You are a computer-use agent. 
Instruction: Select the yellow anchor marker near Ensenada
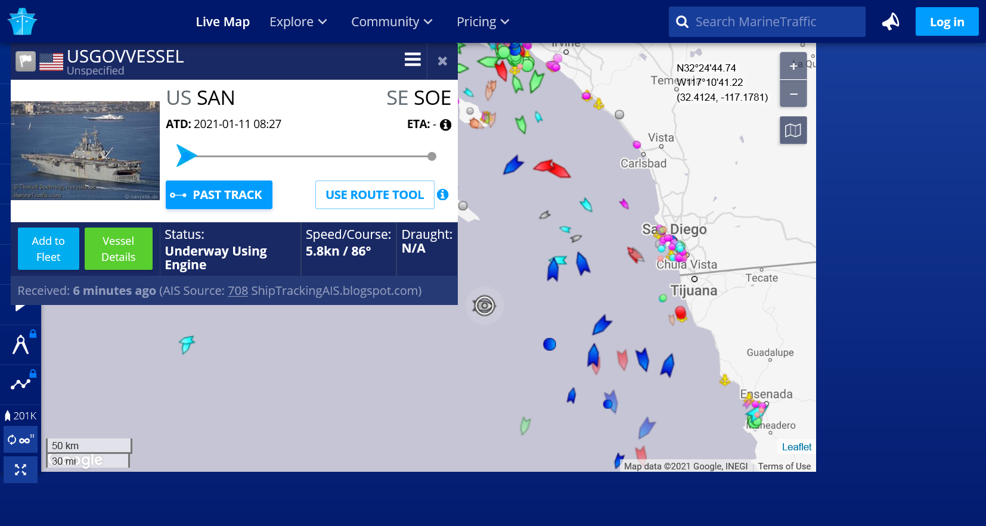pyautogui.click(x=725, y=380)
